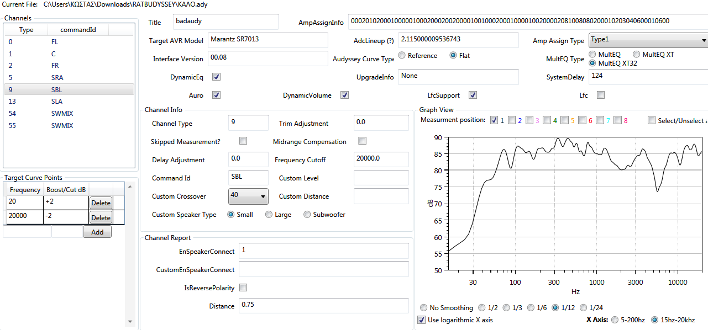Viewport: 708px width, 330px height.
Task: Delete the 20 Hz target curve point
Action: pyautogui.click(x=101, y=203)
